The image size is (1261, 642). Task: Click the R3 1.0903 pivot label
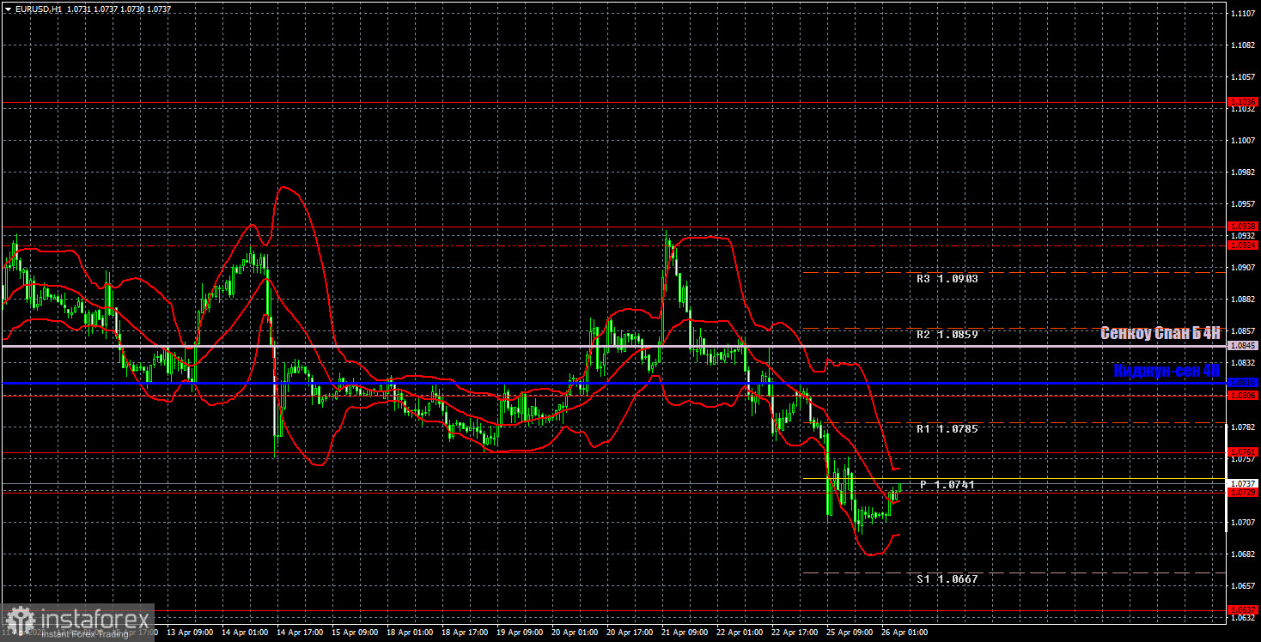pyautogui.click(x=947, y=279)
